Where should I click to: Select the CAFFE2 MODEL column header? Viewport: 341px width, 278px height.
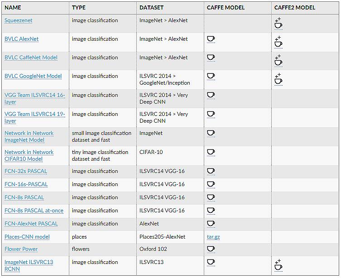295,8
